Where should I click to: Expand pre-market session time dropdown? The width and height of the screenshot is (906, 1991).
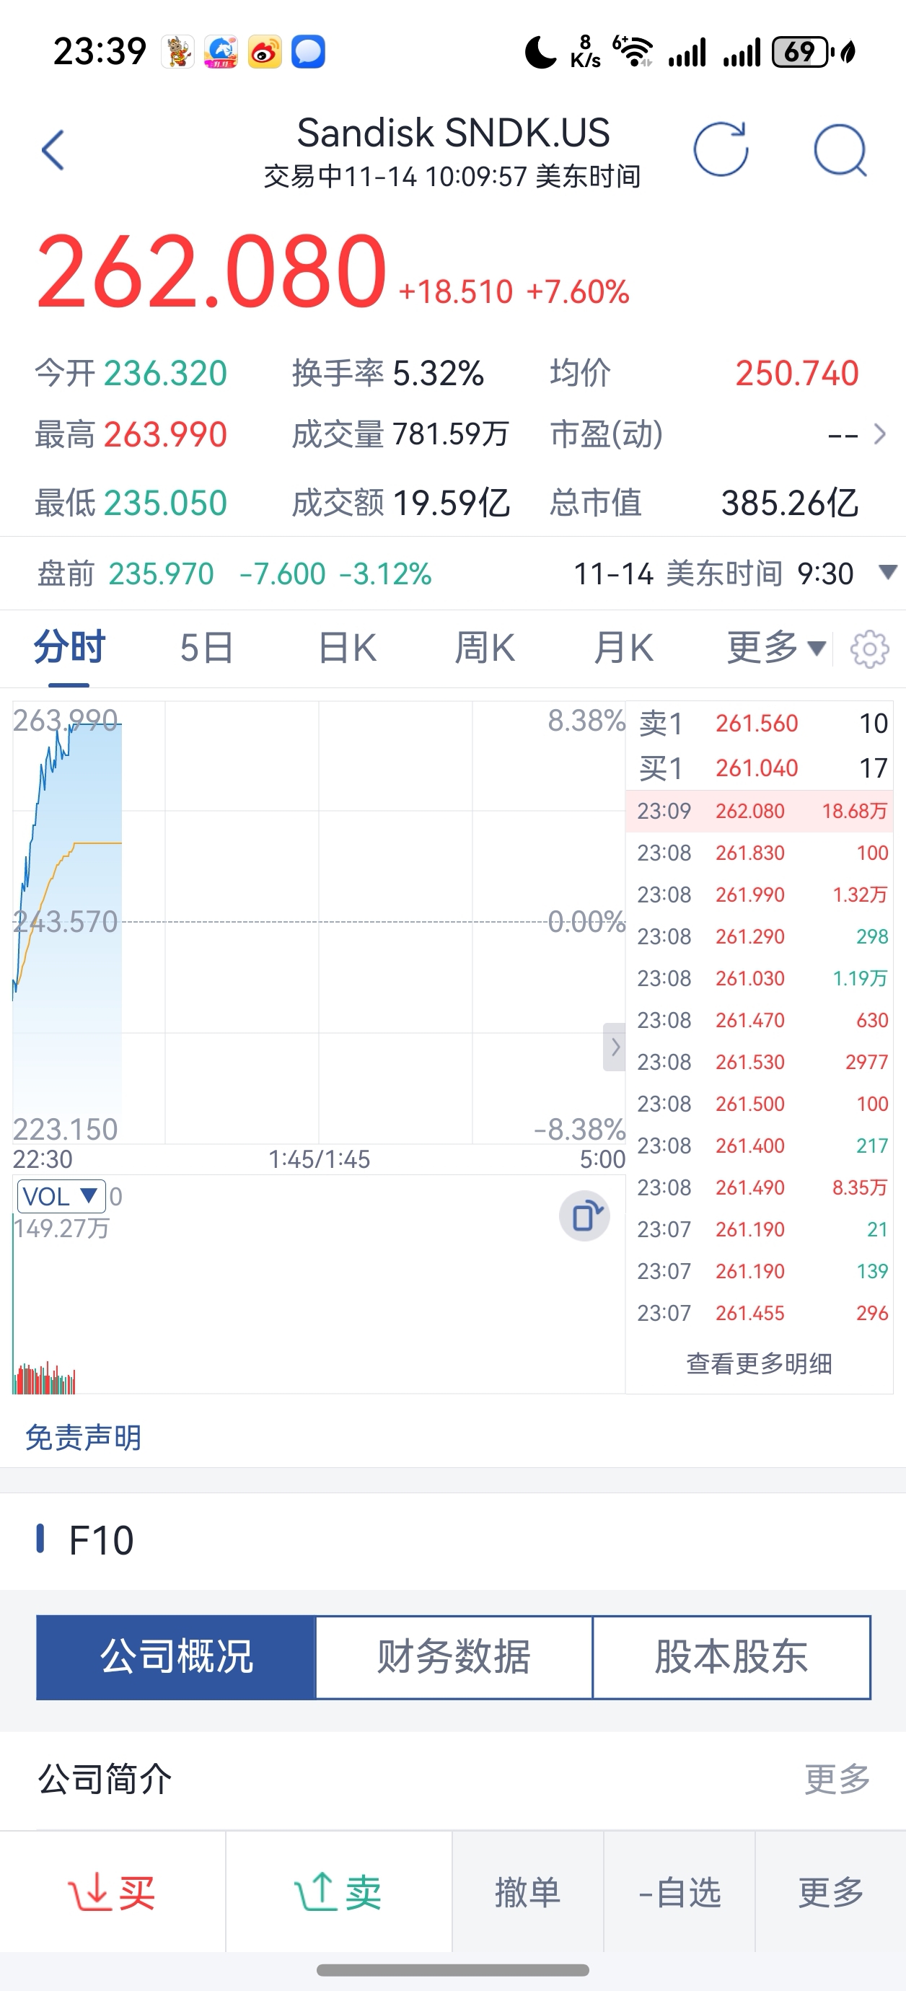point(888,573)
